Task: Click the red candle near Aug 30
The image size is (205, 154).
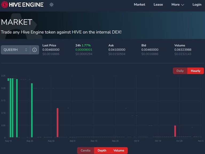Action: pos(58,122)
